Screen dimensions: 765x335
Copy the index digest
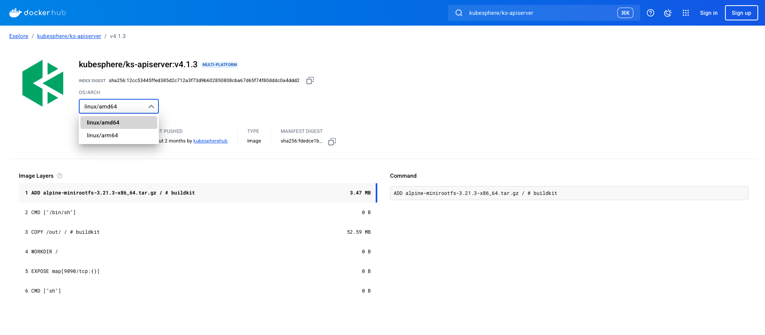tap(310, 80)
